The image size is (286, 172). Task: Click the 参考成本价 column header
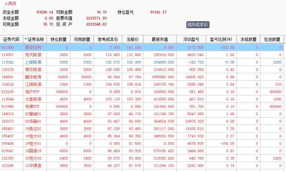[108, 39]
